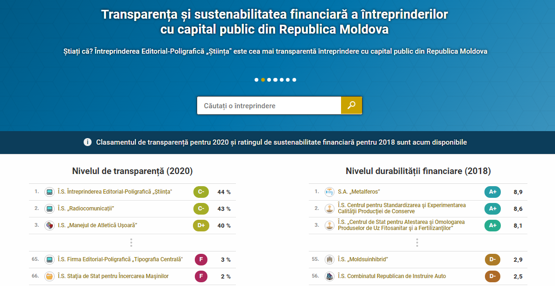The width and height of the screenshot is (555, 286).
Task: Expand transparency ranking via vertical dots
Action: tap(131, 243)
